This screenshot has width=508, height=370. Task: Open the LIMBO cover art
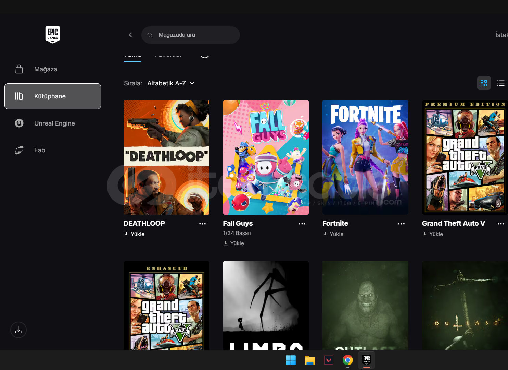(266, 305)
